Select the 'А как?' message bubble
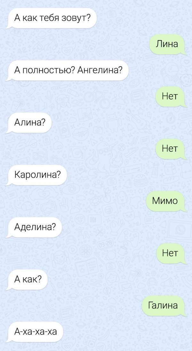The width and height of the screenshot is (192, 351). click(x=28, y=280)
